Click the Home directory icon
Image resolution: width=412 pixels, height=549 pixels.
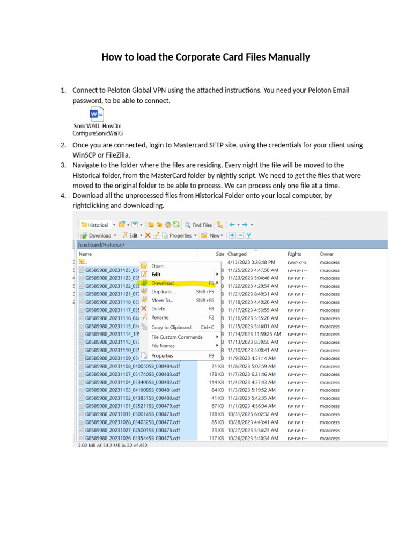point(168,225)
